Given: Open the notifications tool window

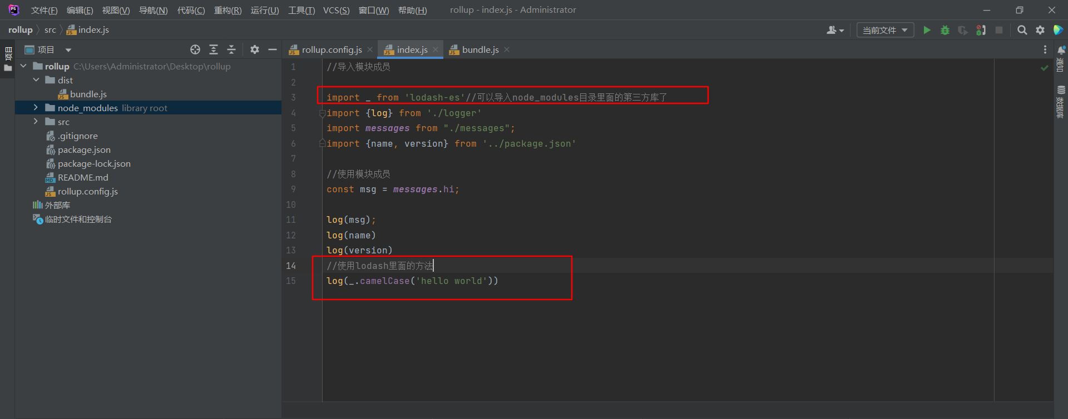Looking at the screenshot, I should 1061,59.
